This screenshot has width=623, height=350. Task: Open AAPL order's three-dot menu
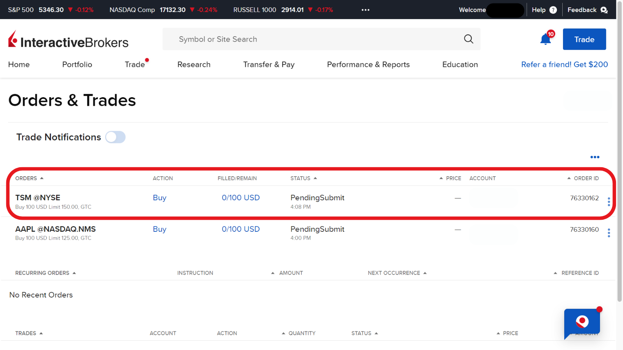click(x=609, y=233)
